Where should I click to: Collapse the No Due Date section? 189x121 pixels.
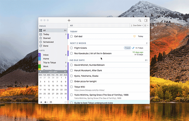pos(69,60)
